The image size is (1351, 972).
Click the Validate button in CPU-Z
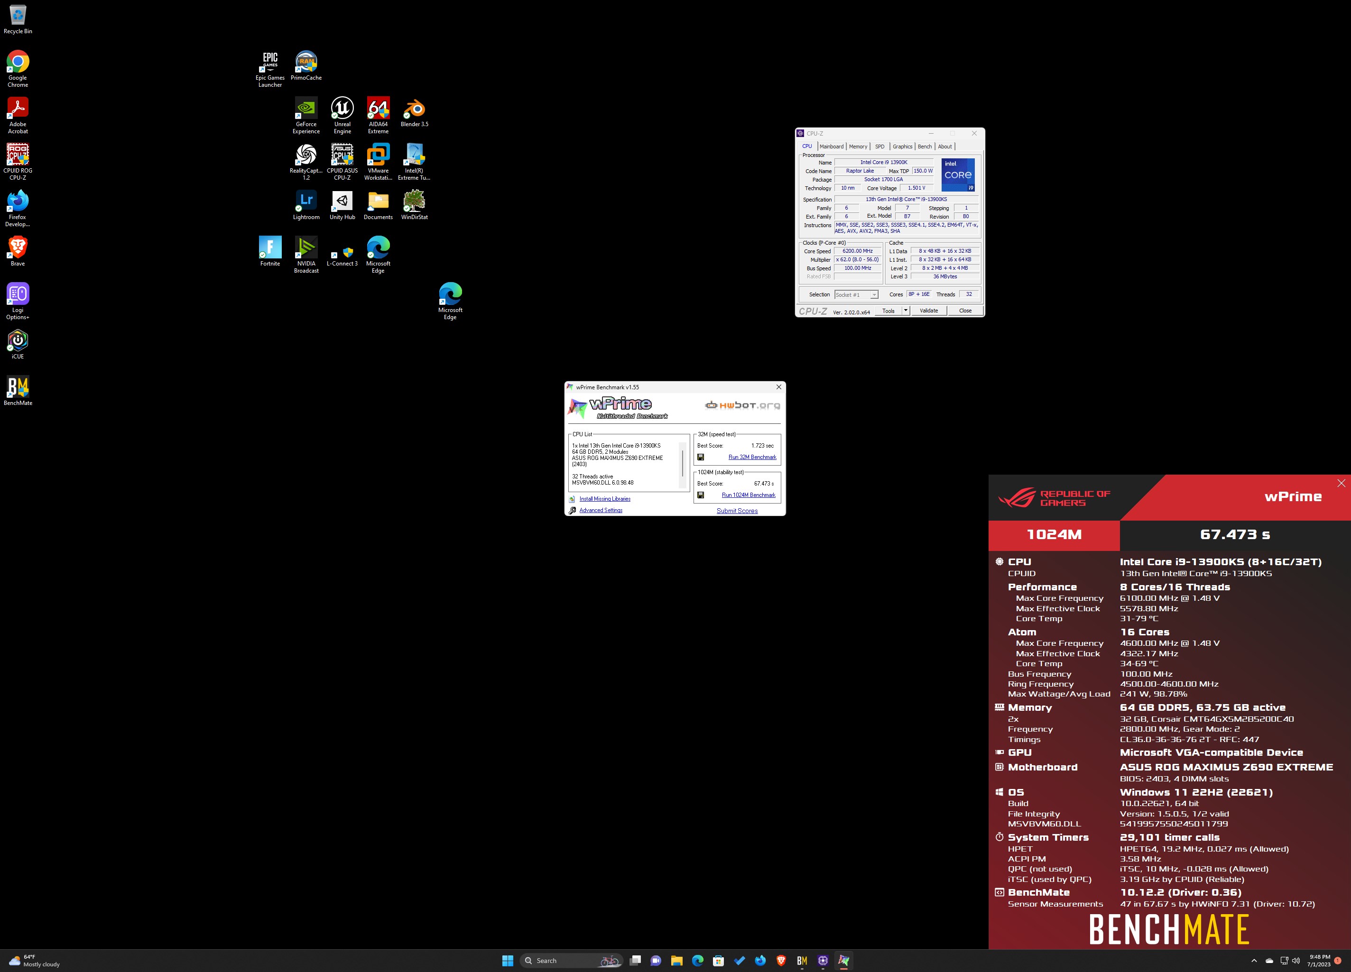coord(929,311)
